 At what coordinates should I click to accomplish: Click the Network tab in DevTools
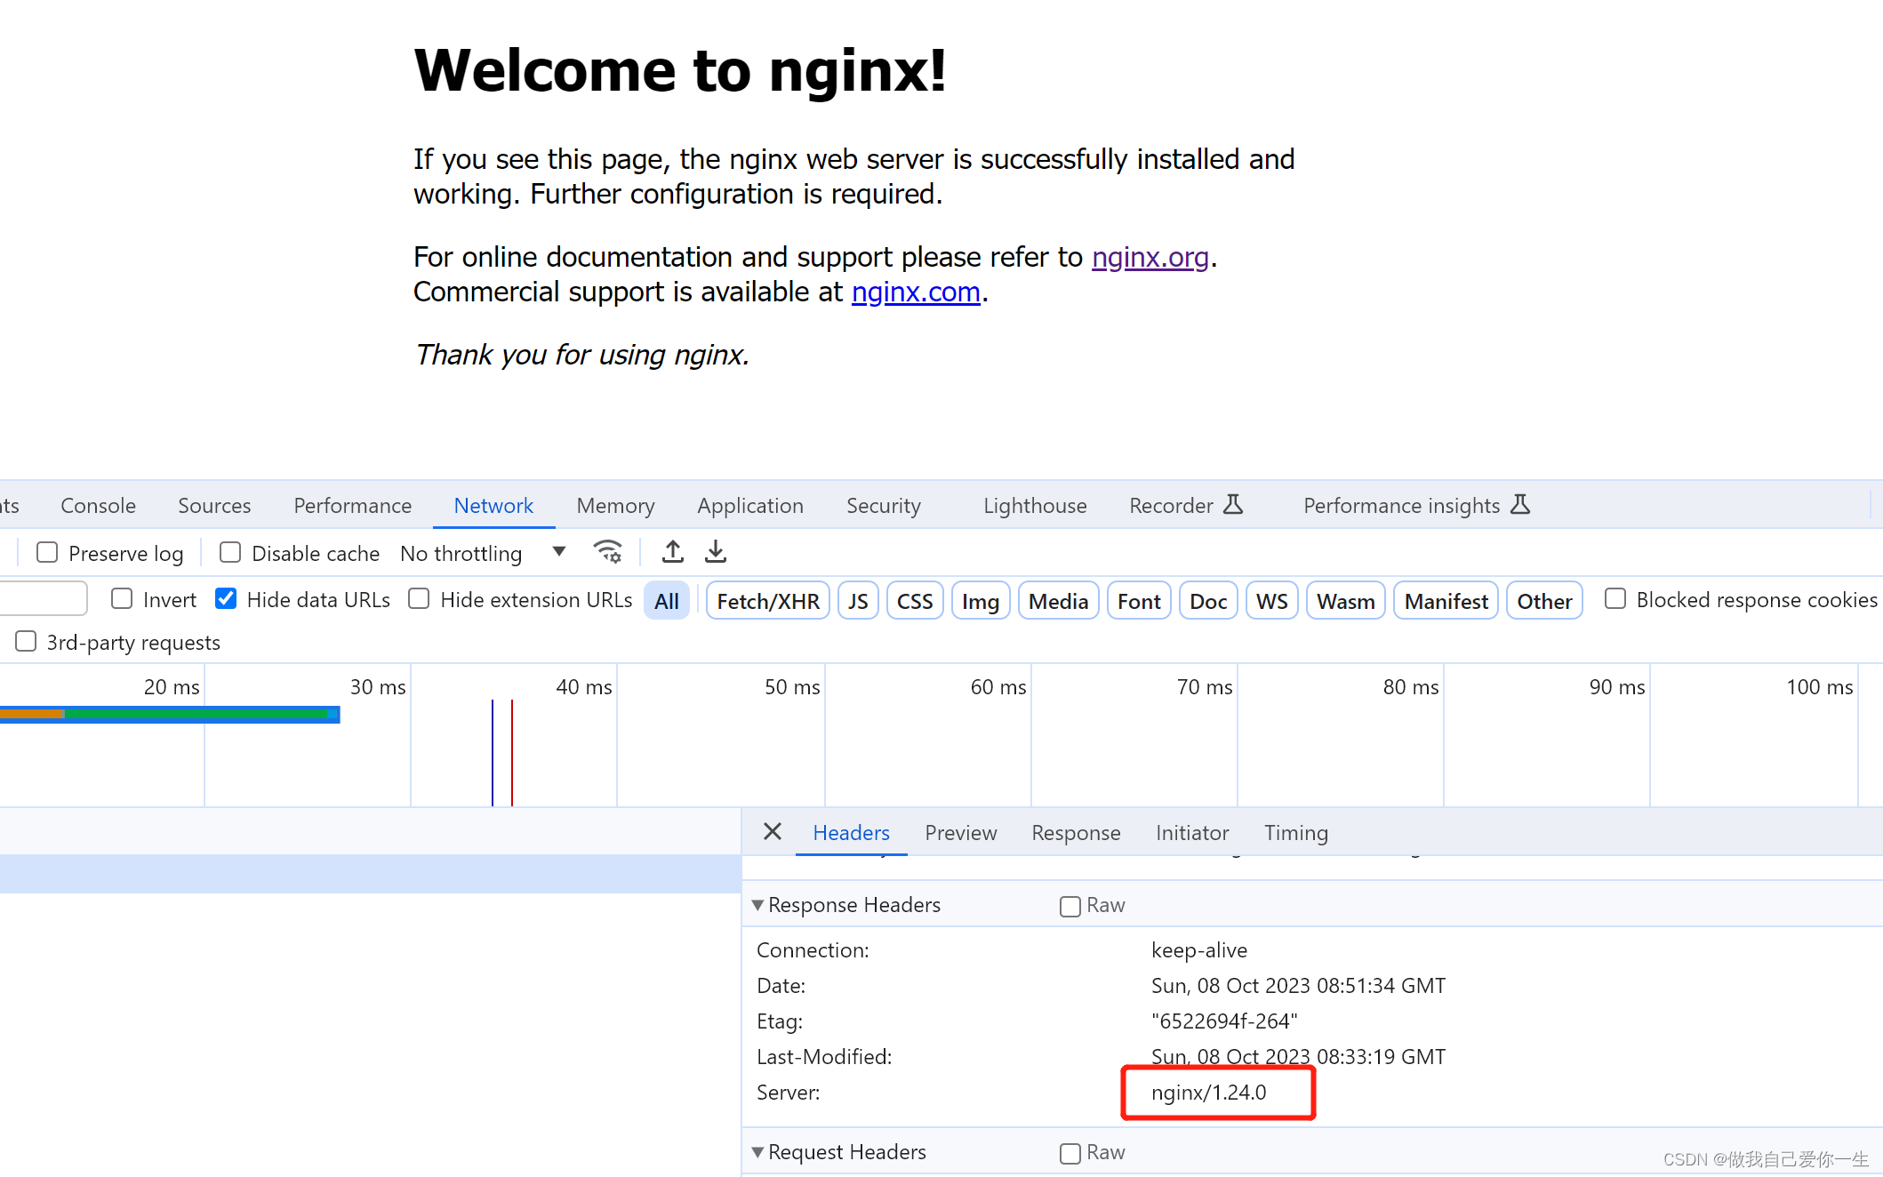[x=493, y=504]
